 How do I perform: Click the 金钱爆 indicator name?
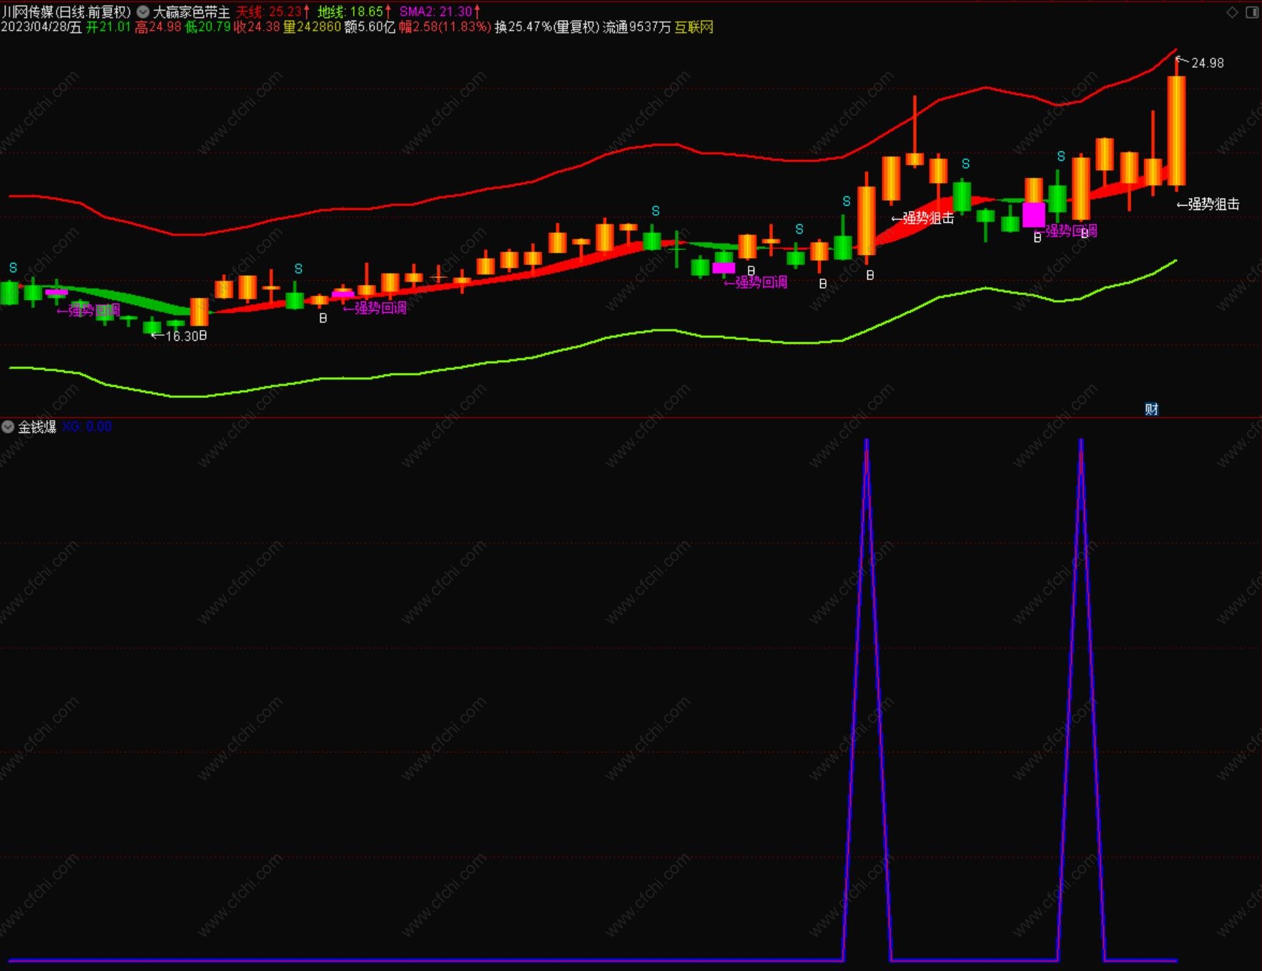pos(37,427)
